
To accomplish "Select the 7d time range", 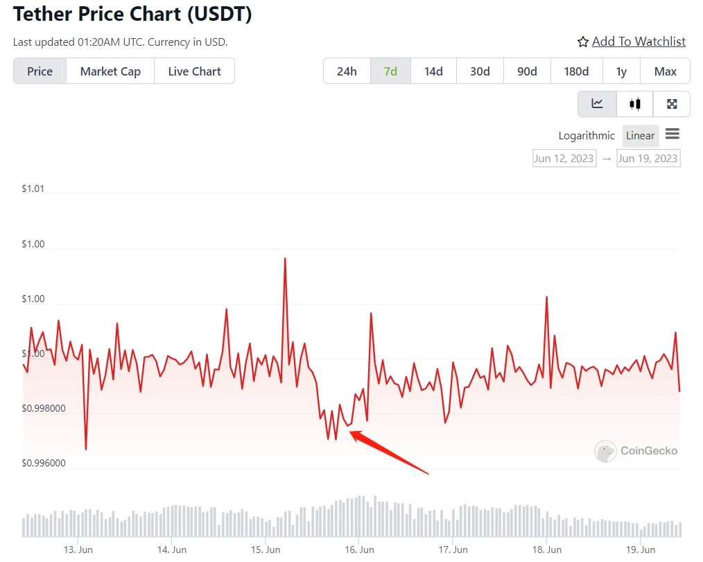I will tap(390, 71).
